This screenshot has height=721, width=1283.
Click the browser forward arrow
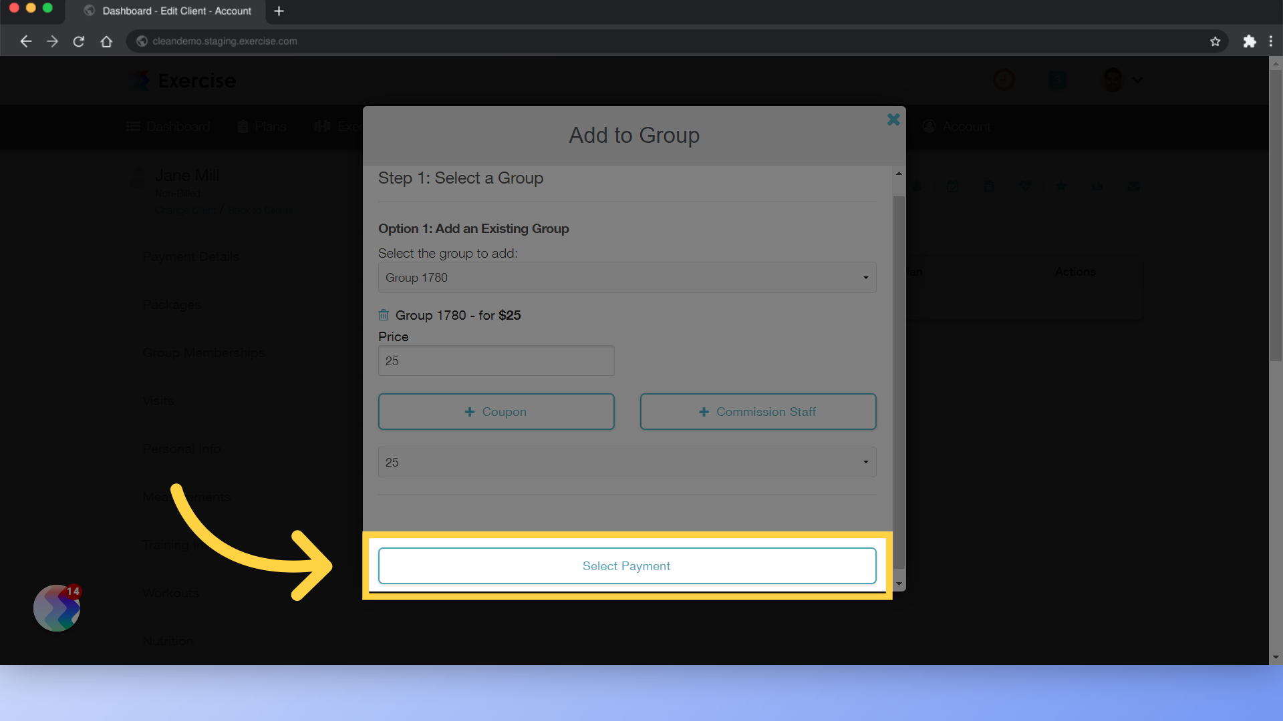point(52,41)
